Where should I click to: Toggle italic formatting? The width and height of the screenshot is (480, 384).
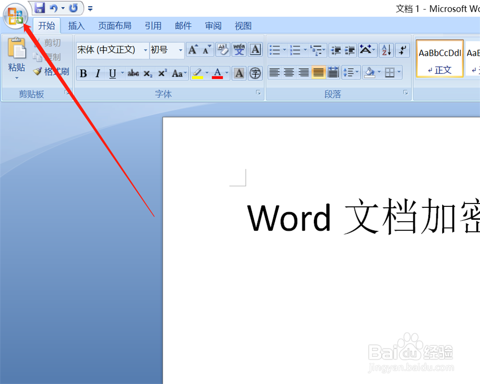[97, 73]
